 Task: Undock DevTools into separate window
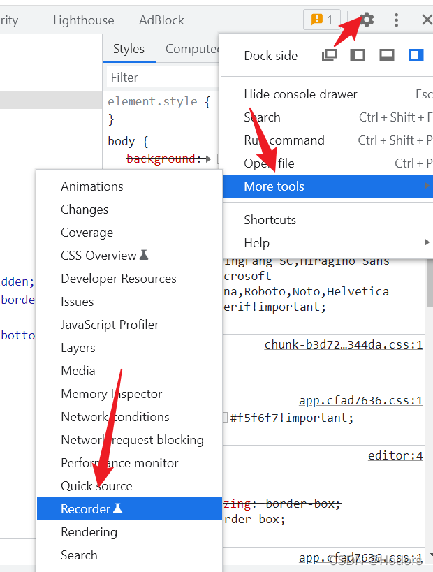[329, 55]
